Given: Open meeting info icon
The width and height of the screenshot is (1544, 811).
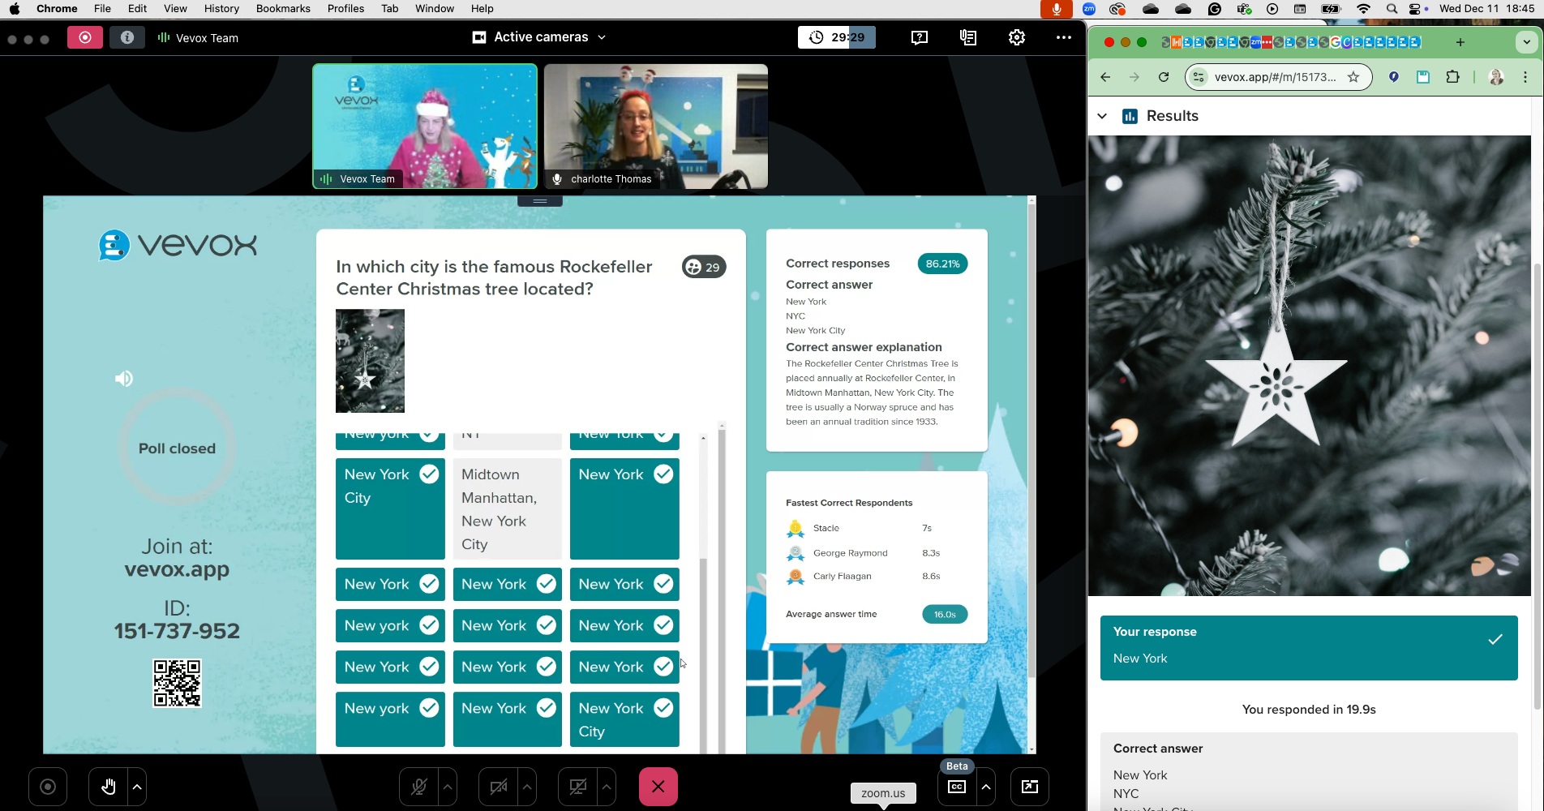Looking at the screenshot, I should [x=127, y=37].
